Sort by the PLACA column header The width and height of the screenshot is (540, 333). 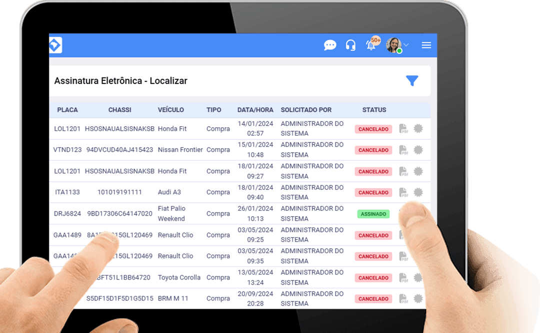coord(67,110)
